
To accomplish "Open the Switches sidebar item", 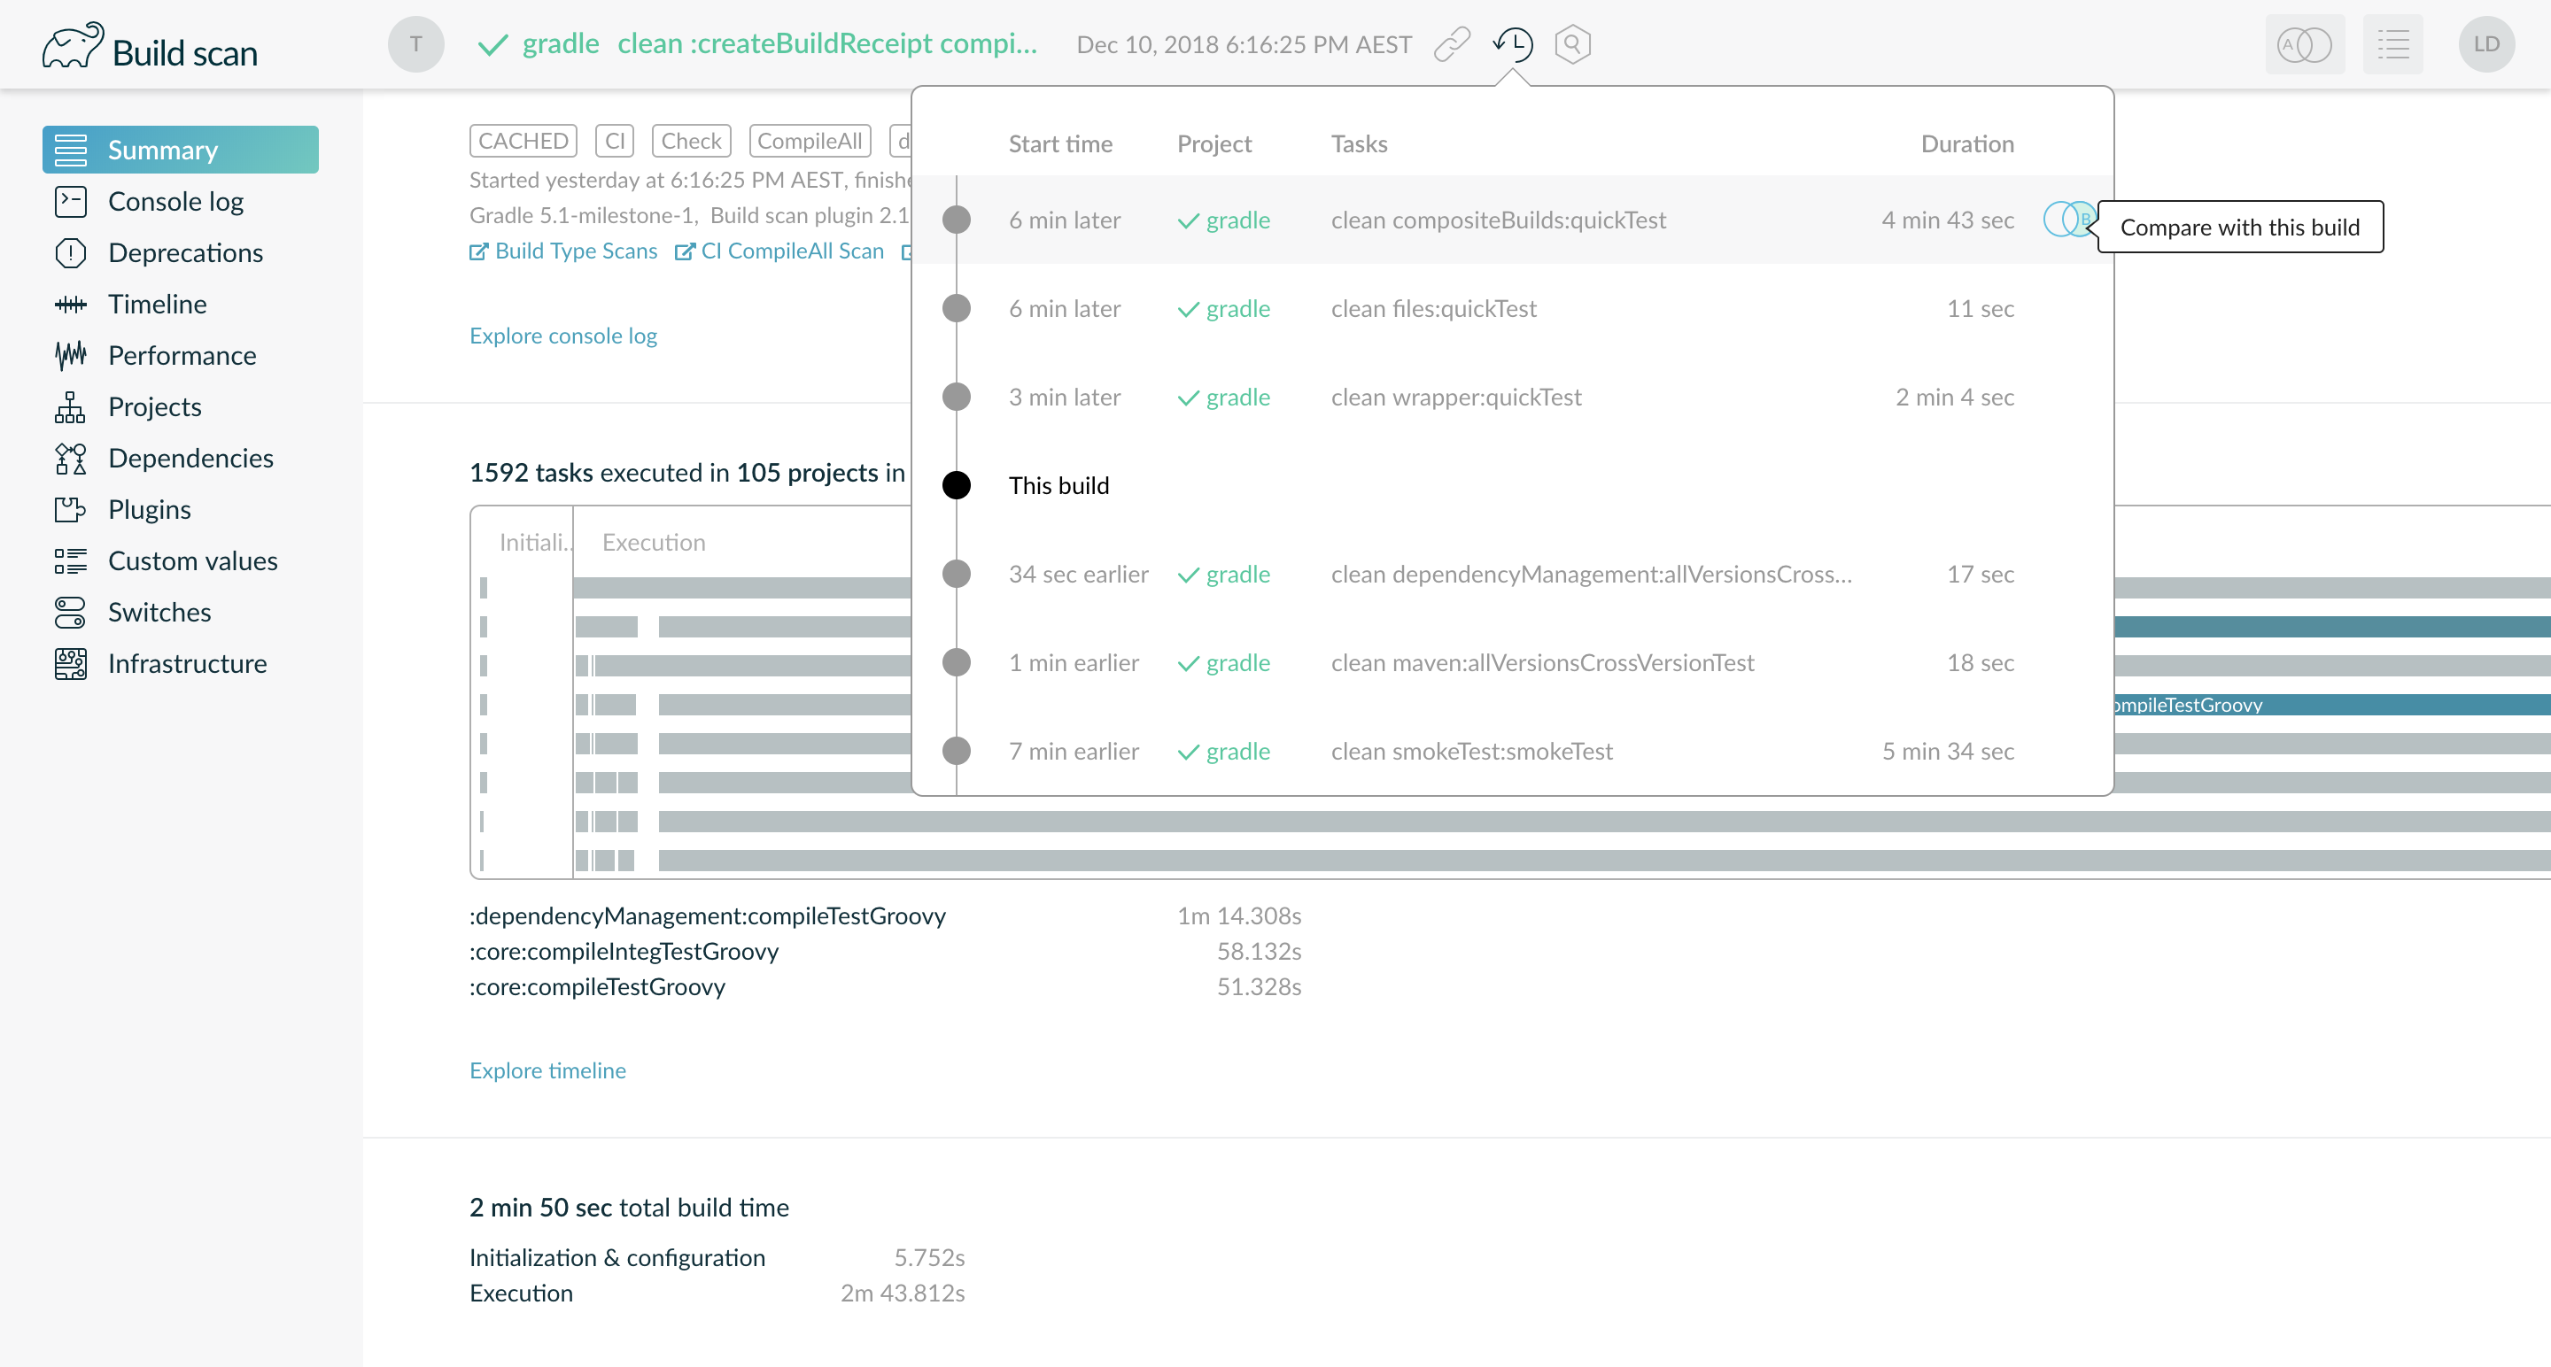I will [159, 613].
